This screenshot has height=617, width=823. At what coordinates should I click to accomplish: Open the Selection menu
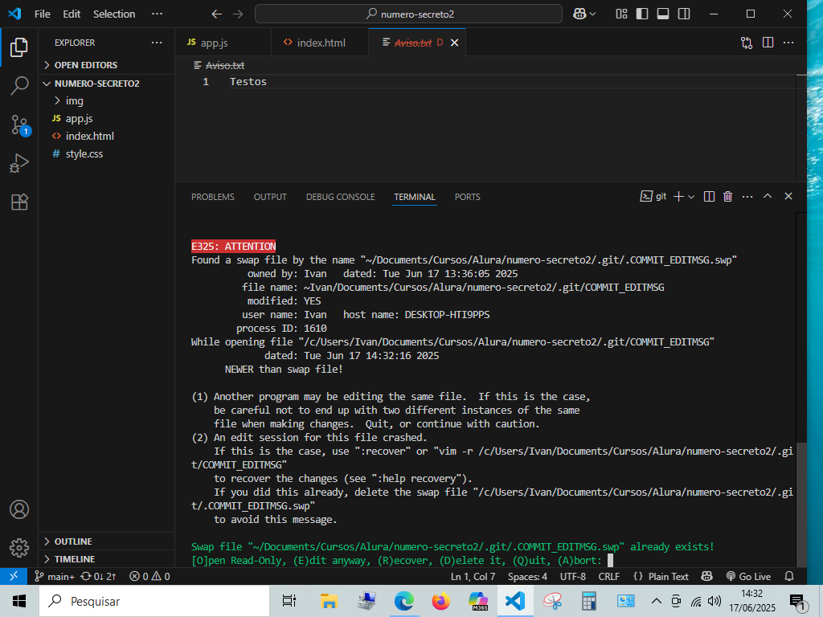[x=114, y=14]
